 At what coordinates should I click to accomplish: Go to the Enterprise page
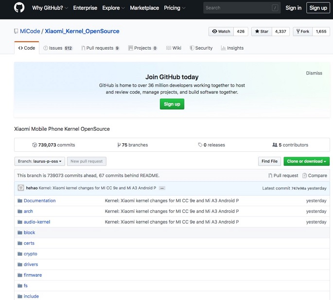coord(85,8)
